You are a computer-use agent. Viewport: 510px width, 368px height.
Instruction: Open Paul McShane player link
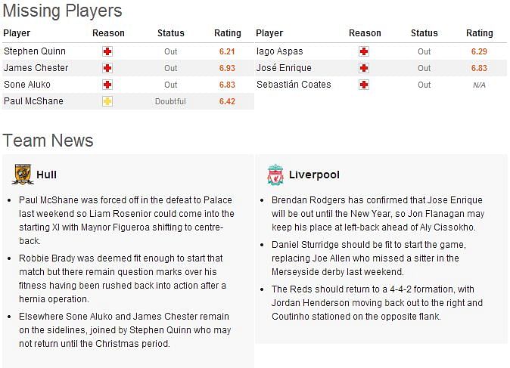pos(33,101)
